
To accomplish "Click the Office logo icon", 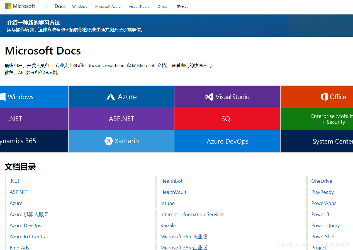I will click(324, 97).
